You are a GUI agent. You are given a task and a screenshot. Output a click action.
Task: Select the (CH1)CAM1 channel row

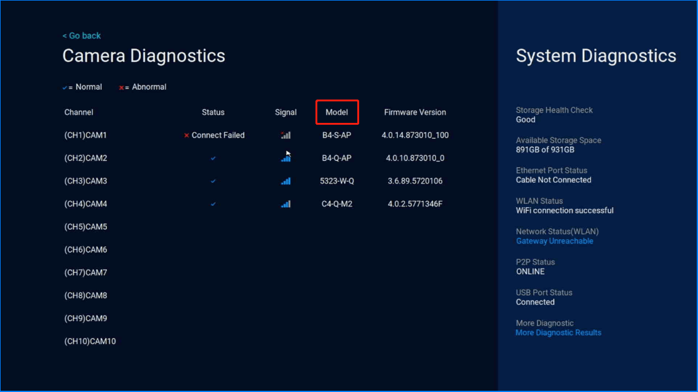click(x=85, y=135)
